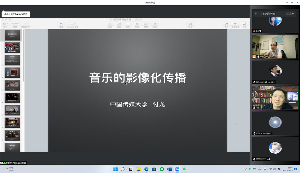The width and height of the screenshot is (300, 173).
Task: Insert a table using the 表格 icon
Action: pos(110,24)
